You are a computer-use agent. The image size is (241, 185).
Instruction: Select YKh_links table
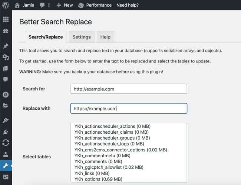click(92, 173)
